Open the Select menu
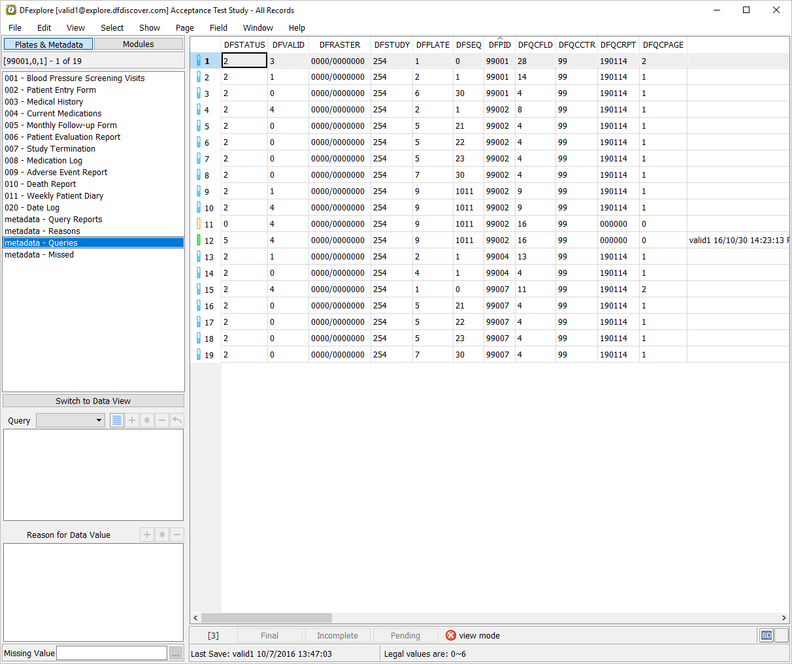Image resolution: width=792 pixels, height=664 pixels. point(112,27)
